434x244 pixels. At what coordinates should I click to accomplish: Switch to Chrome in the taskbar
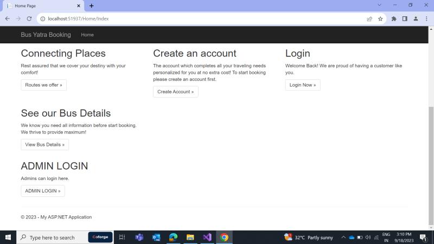(x=224, y=237)
